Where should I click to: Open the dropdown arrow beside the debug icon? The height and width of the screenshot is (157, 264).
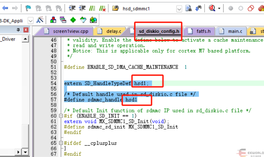click(219, 9)
